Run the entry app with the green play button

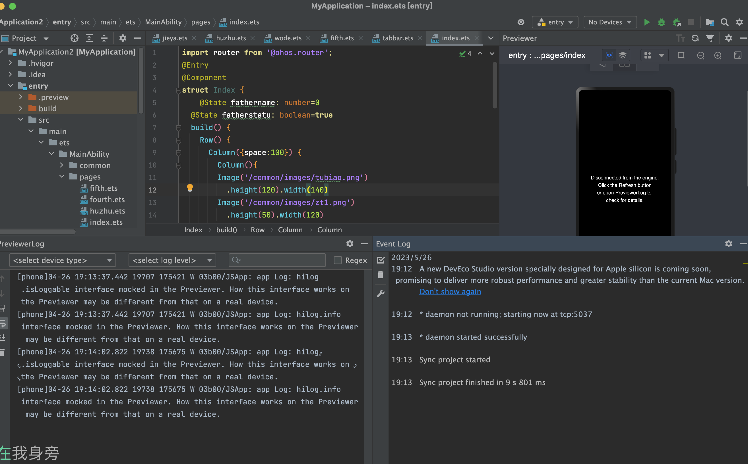647,22
